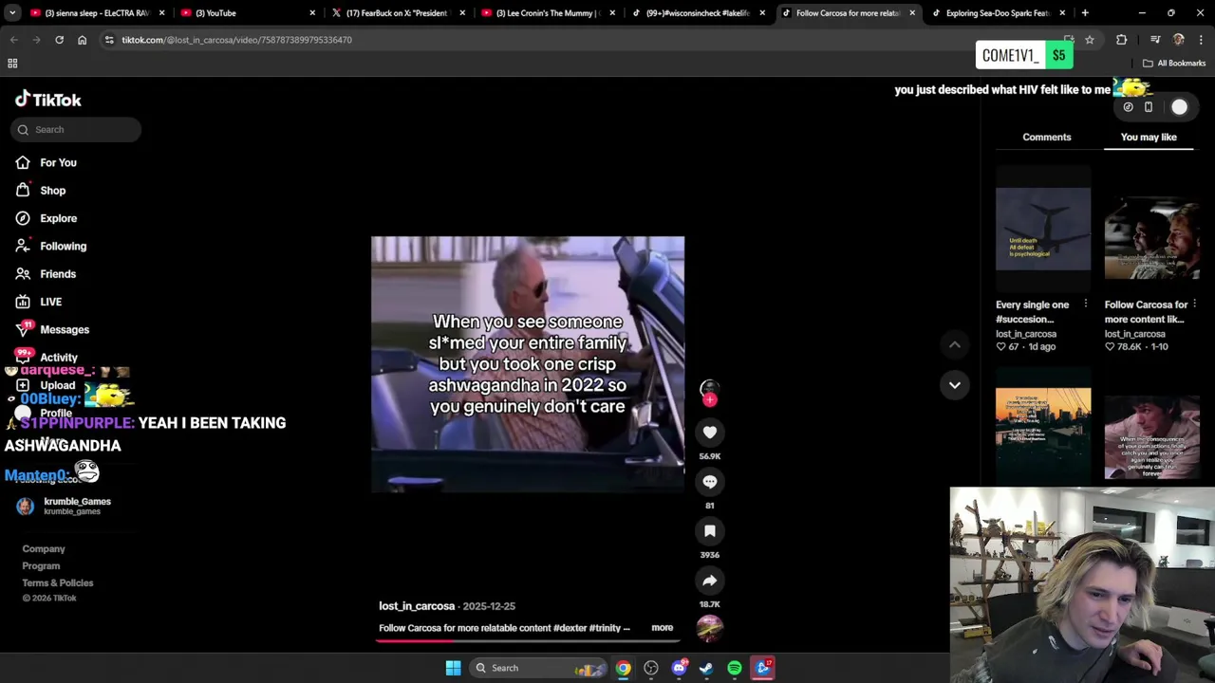
Task: Go to the previous video with up arrow
Action: coord(955,345)
